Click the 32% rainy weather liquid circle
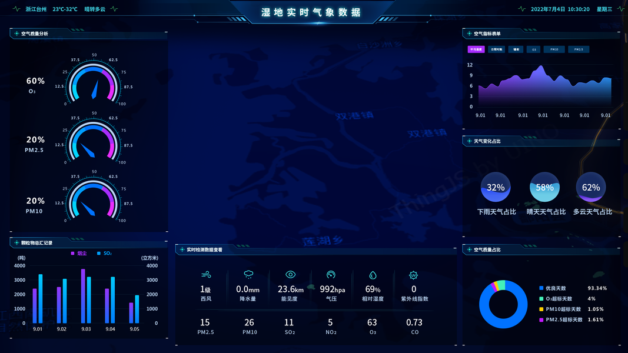 click(x=496, y=187)
